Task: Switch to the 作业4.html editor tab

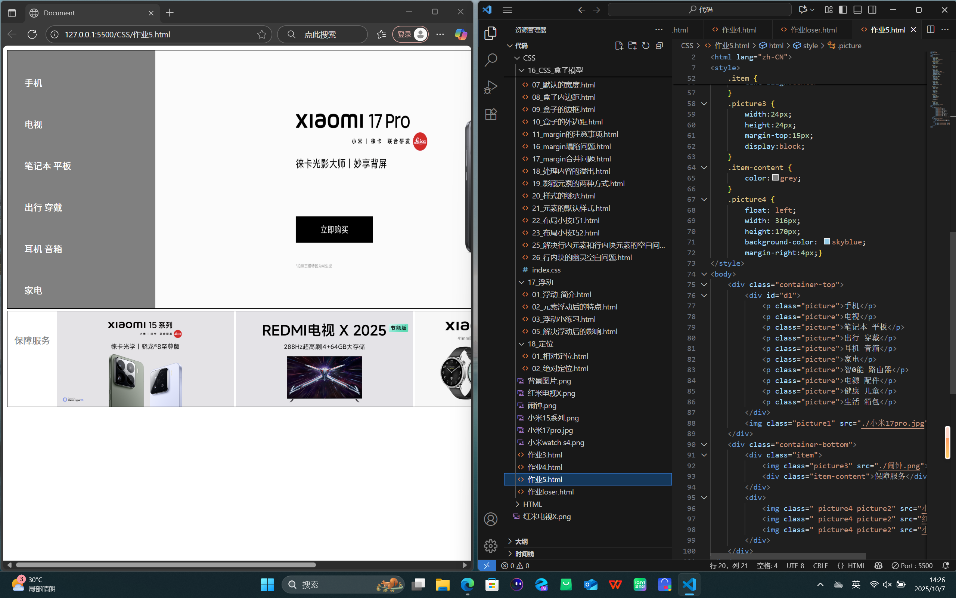Action: point(738,30)
